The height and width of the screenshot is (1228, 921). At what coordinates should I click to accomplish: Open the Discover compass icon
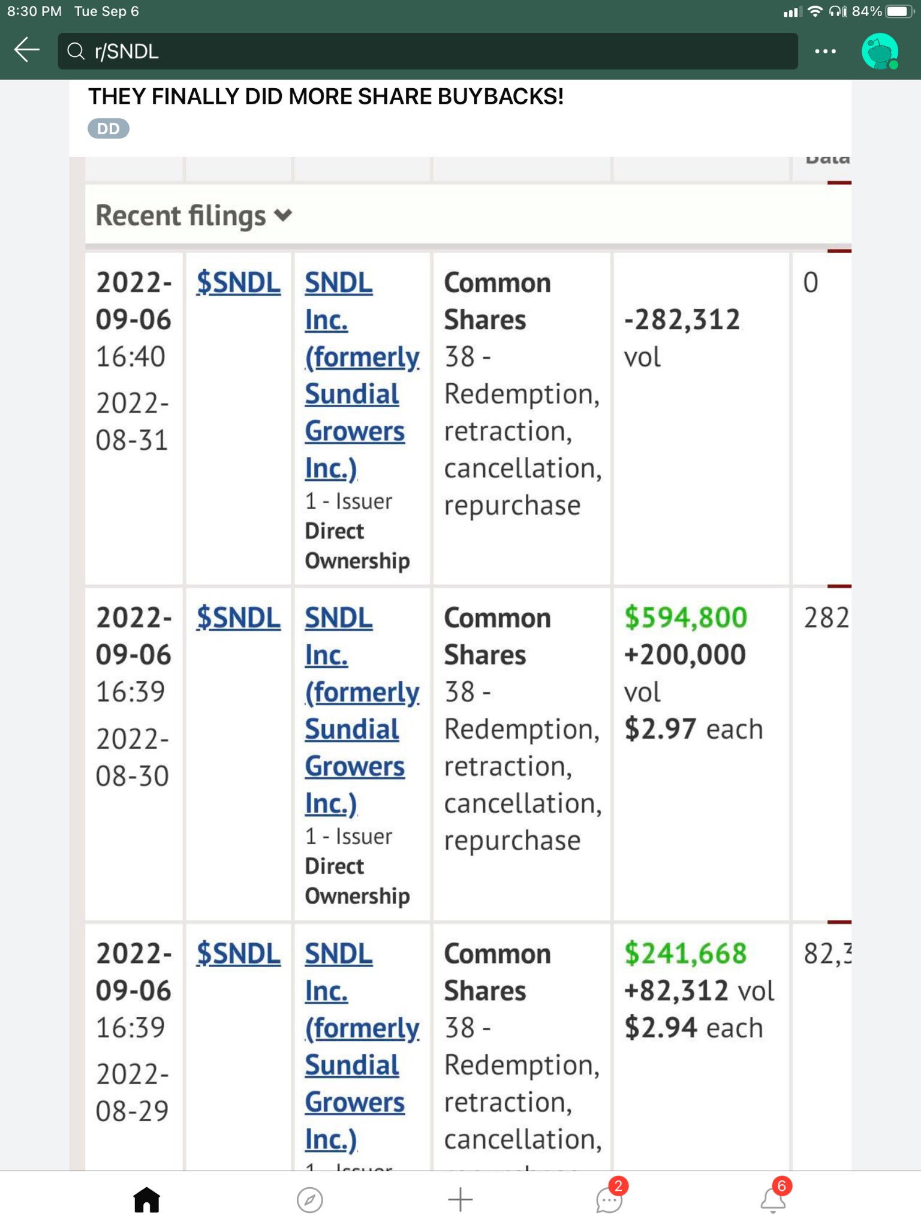pyautogui.click(x=310, y=1200)
